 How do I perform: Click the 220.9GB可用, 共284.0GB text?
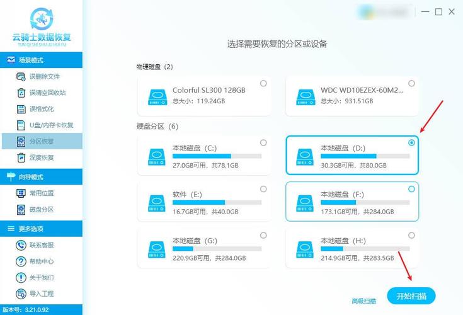coord(209,258)
